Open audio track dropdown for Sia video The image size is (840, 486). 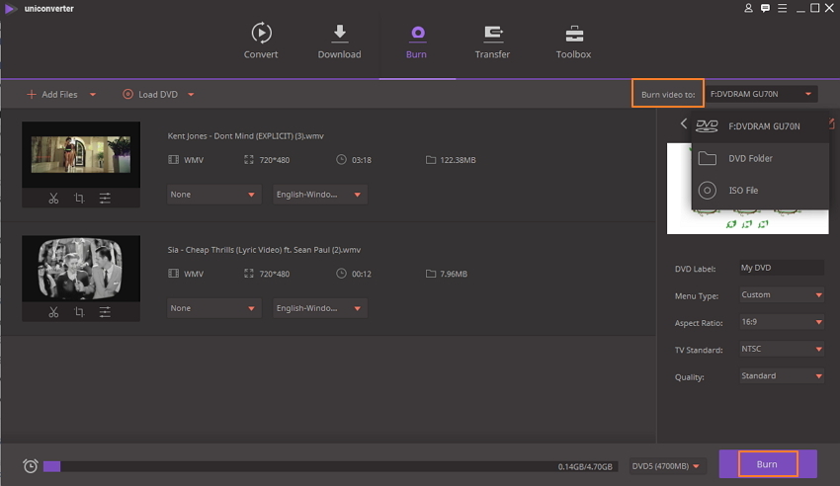coord(320,308)
